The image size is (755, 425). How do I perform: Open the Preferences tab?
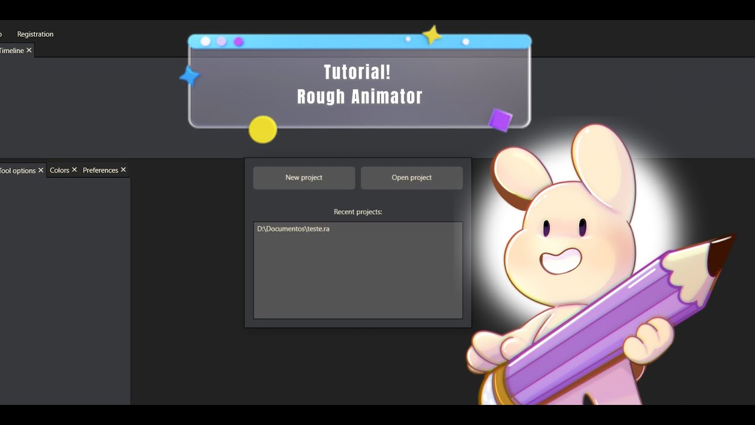pyautogui.click(x=100, y=170)
